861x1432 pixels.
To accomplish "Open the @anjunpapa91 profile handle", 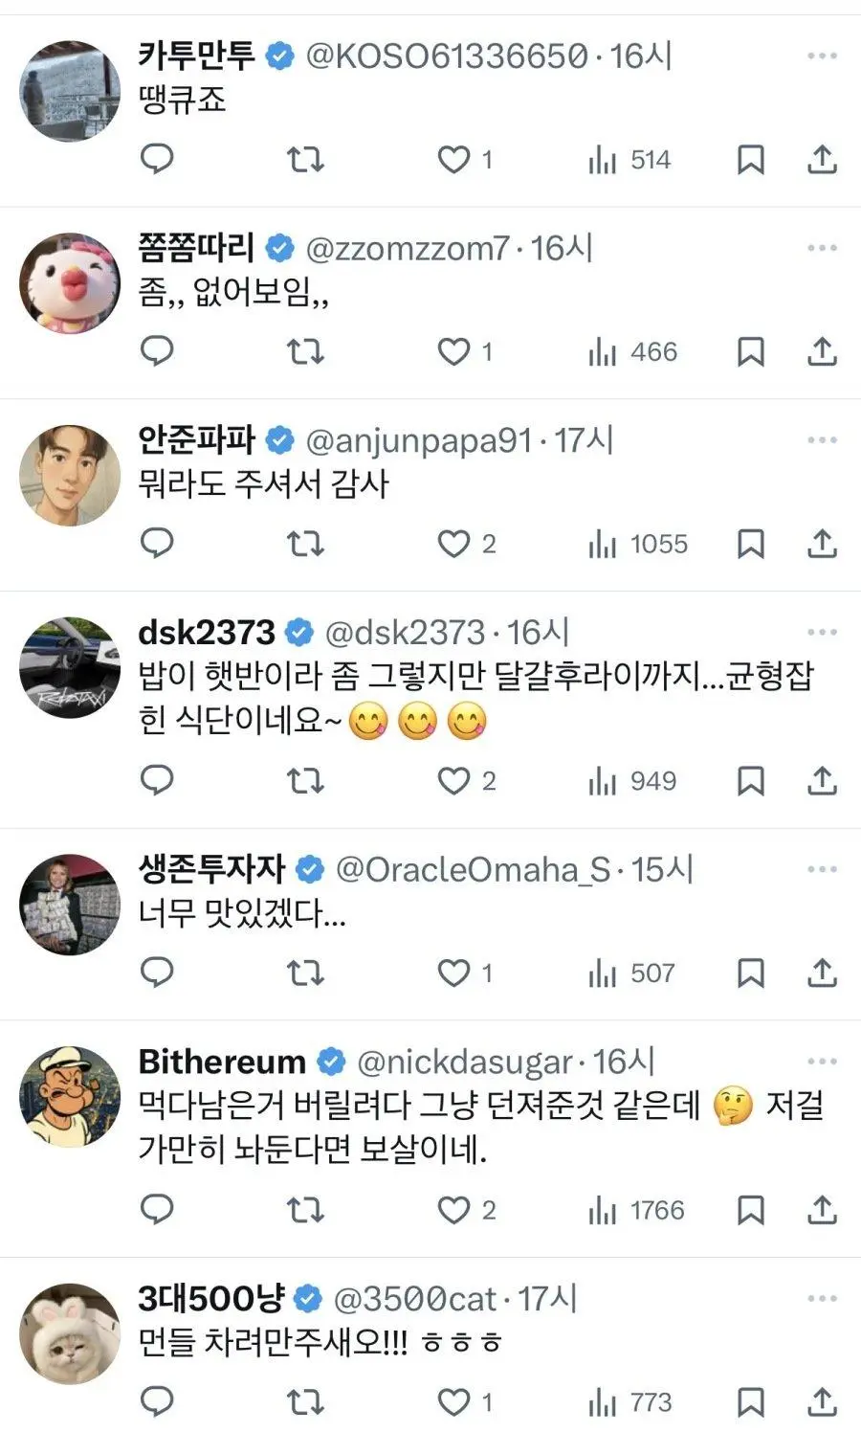I will (x=418, y=440).
